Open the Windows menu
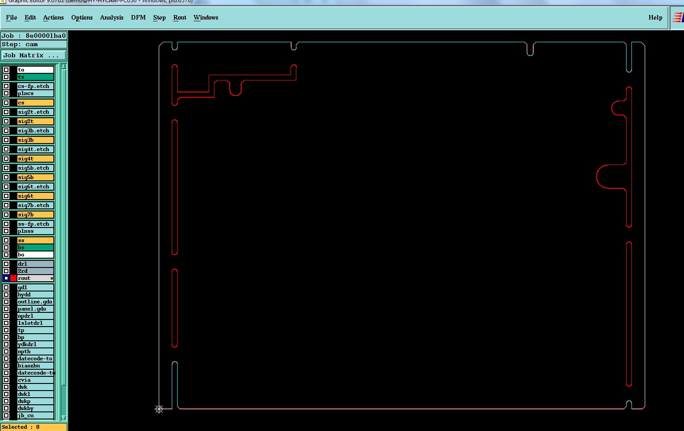Viewport: 684px width, 431px height. click(206, 17)
